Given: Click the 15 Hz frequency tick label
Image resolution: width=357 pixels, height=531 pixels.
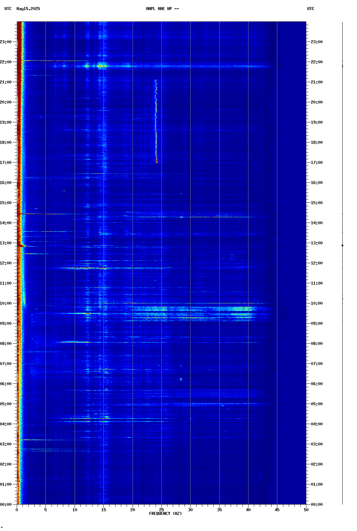Looking at the screenshot, I should click(103, 510).
